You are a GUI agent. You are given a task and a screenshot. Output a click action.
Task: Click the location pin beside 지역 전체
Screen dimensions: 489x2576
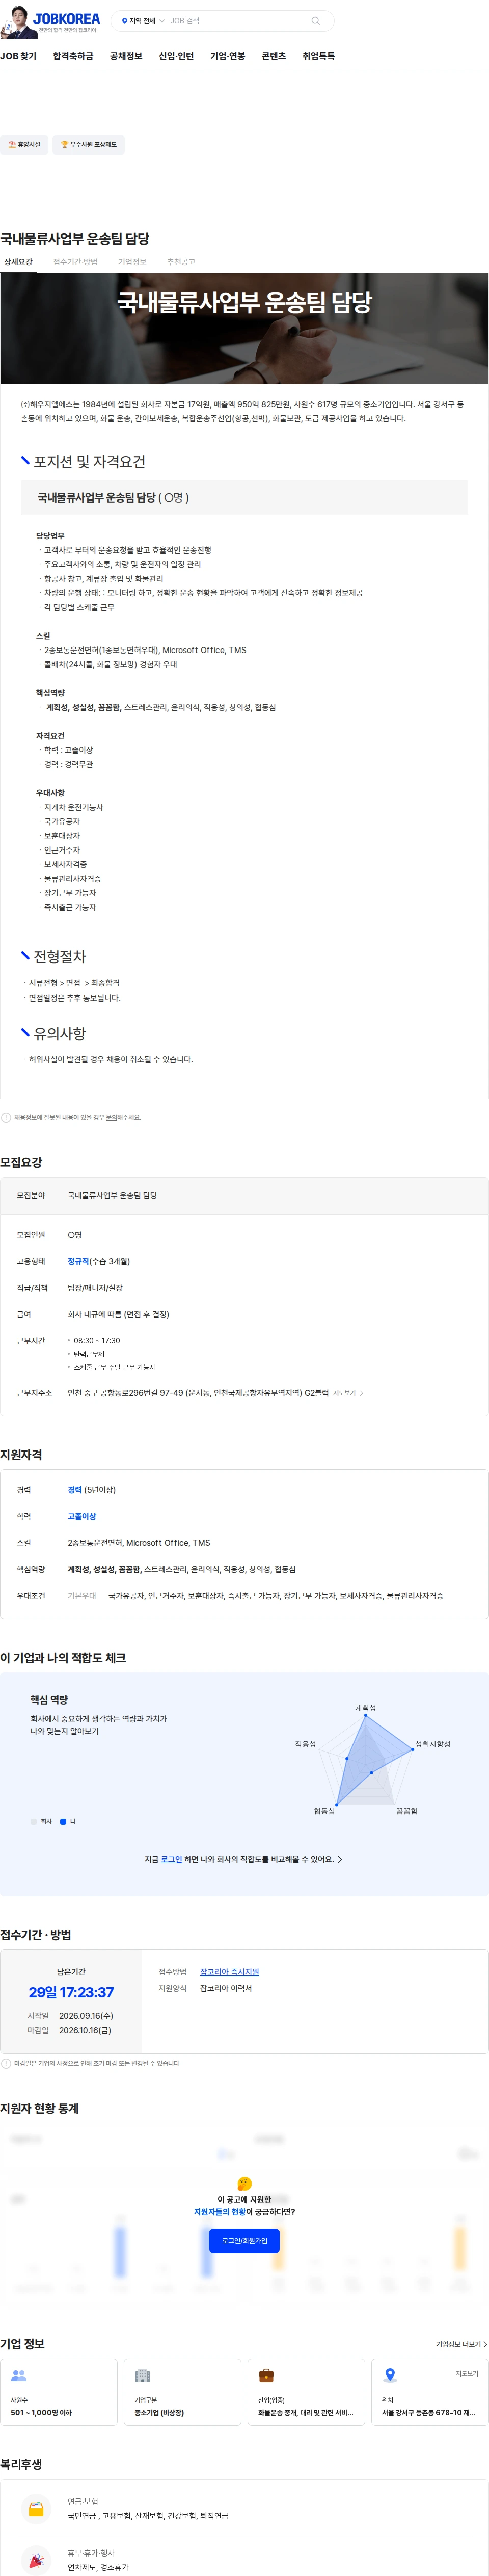pos(125,21)
